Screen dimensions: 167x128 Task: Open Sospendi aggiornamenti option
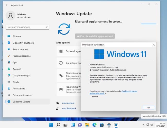69,51
